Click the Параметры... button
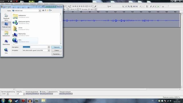Image resolution: width=183 pixels, height=103 pixels. pos(57,54)
